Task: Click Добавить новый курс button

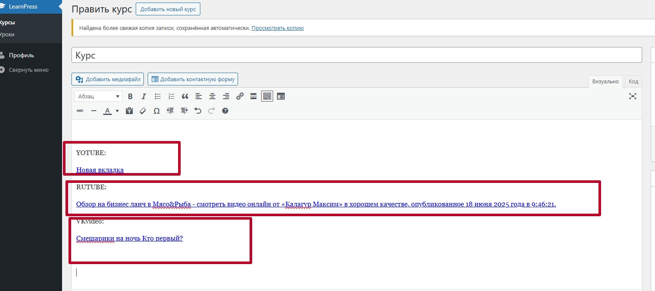Action: [x=168, y=9]
